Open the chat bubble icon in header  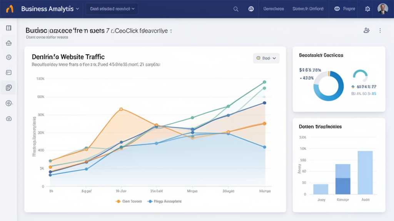251,9
